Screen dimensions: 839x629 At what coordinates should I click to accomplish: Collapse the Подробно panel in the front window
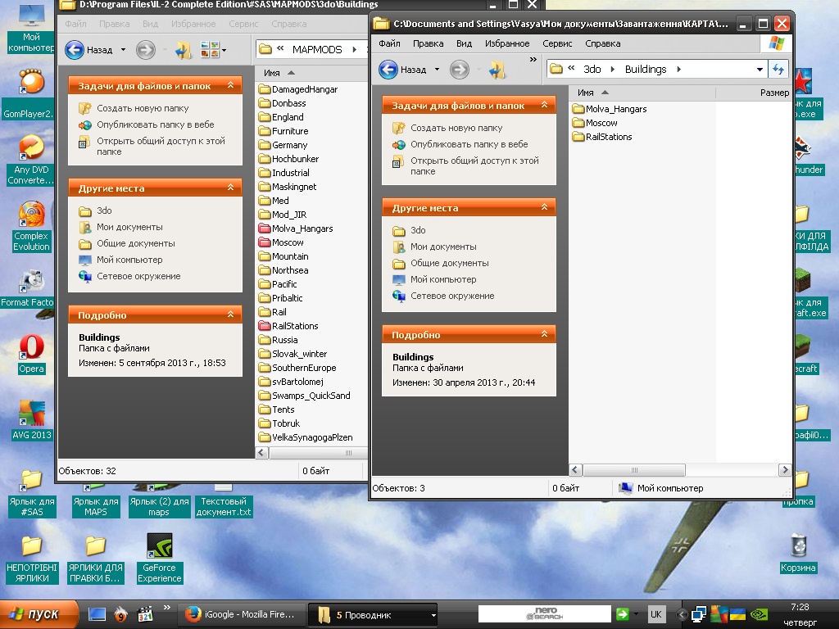(x=542, y=334)
